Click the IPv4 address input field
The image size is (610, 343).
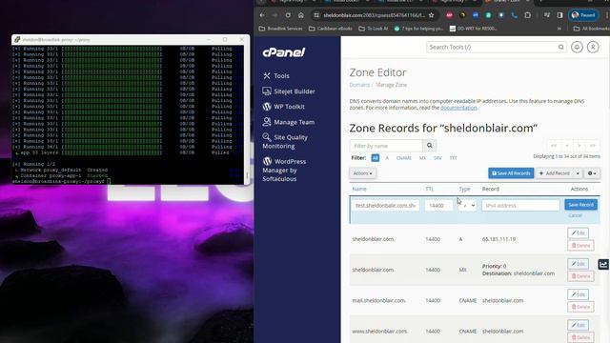pyautogui.click(x=520, y=206)
